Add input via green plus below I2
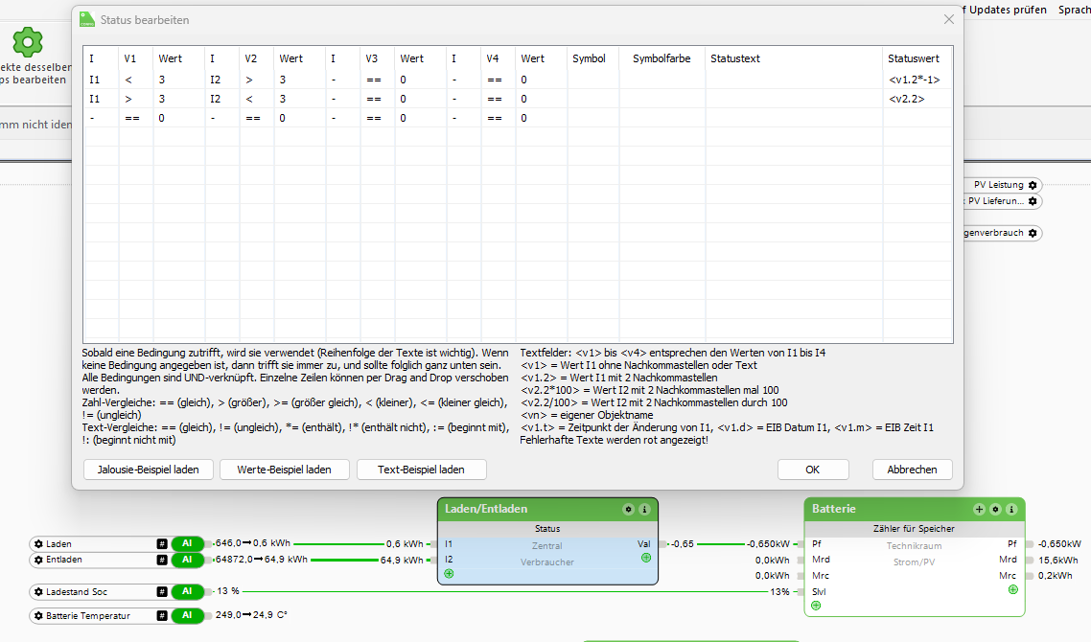Image resolution: width=1091 pixels, height=642 pixels. pos(449,574)
